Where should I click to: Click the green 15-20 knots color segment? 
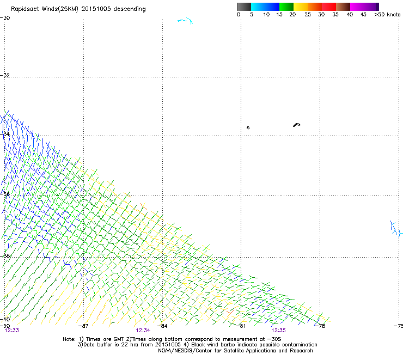(x=286, y=7)
